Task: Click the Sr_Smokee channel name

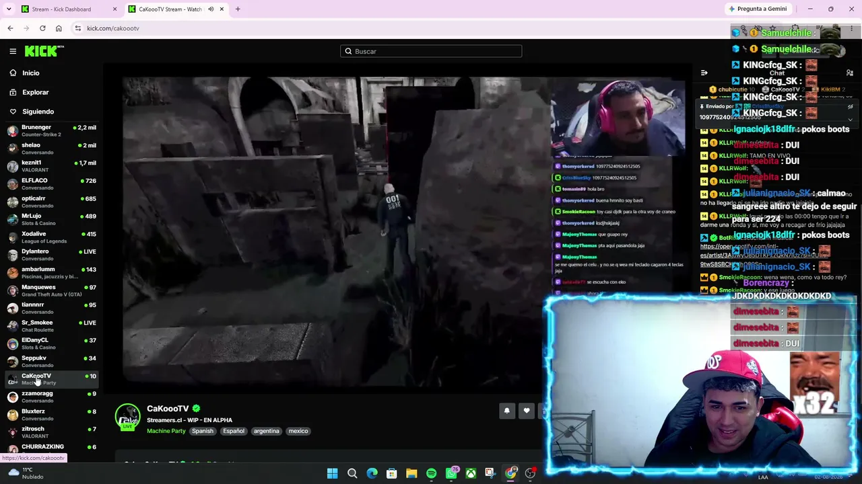Action: tap(37, 323)
